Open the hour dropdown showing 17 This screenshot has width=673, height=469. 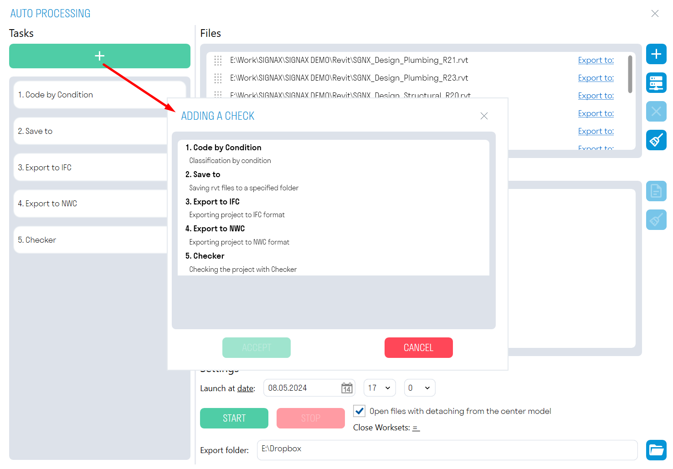380,388
